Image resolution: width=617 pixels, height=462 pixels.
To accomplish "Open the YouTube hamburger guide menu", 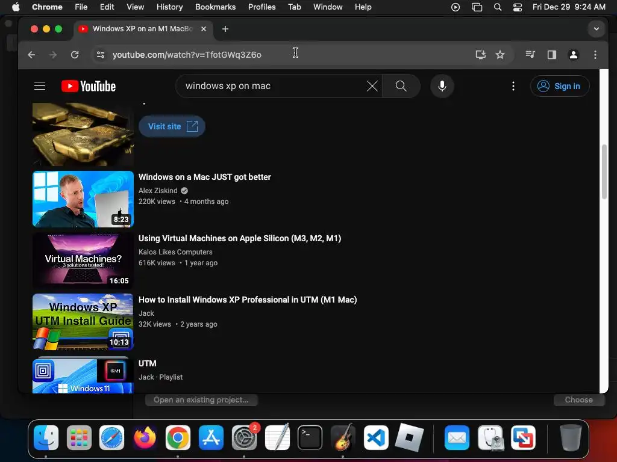I will [x=40, y=86].
